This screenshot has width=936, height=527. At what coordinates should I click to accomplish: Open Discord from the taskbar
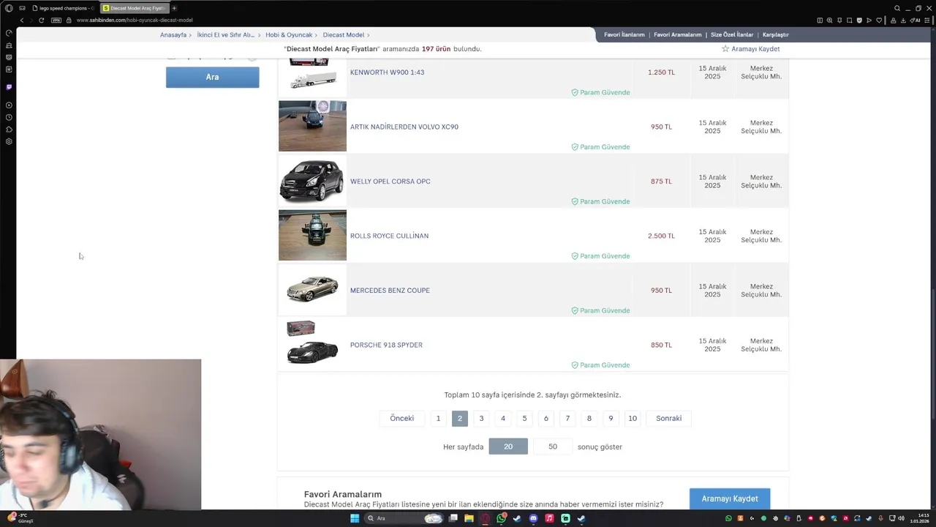pyautogui.click(x=533, y=518)
